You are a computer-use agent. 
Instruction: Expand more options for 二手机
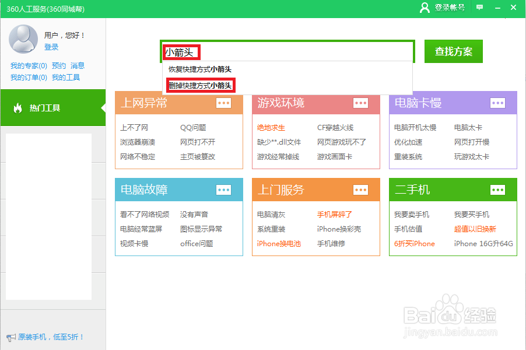[x=497, y=190]
